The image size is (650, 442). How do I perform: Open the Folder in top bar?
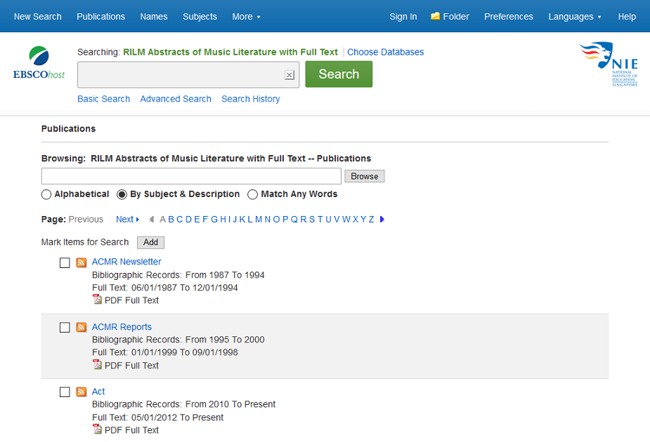pos(450,17)
